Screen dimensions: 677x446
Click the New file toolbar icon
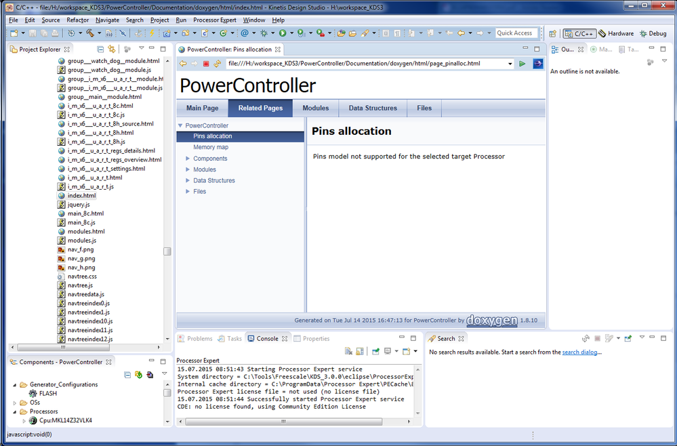[x=14, y=33]
